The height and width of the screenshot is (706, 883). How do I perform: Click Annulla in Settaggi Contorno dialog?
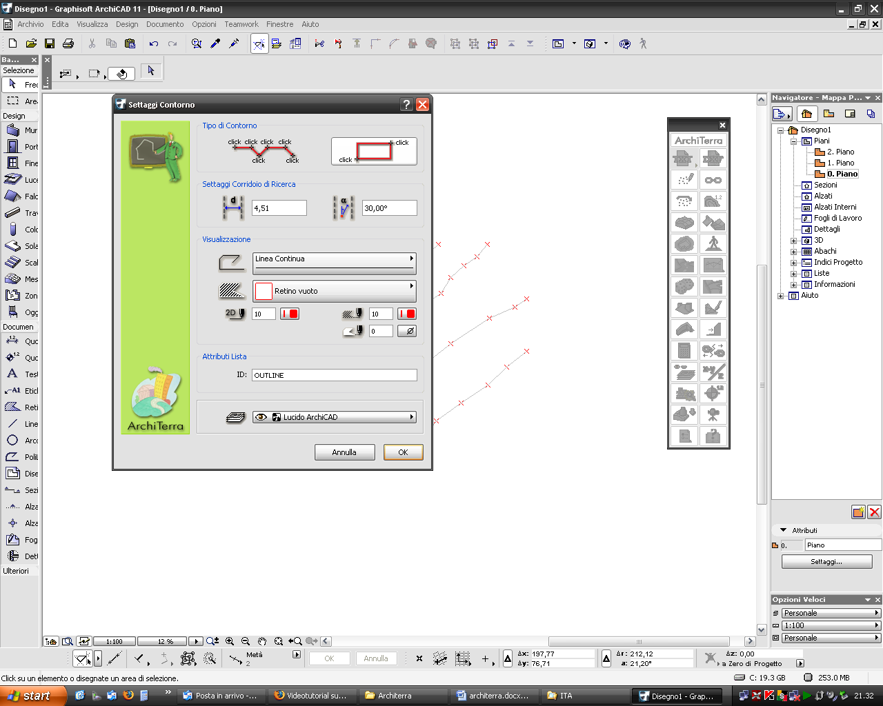click(344, 452)
